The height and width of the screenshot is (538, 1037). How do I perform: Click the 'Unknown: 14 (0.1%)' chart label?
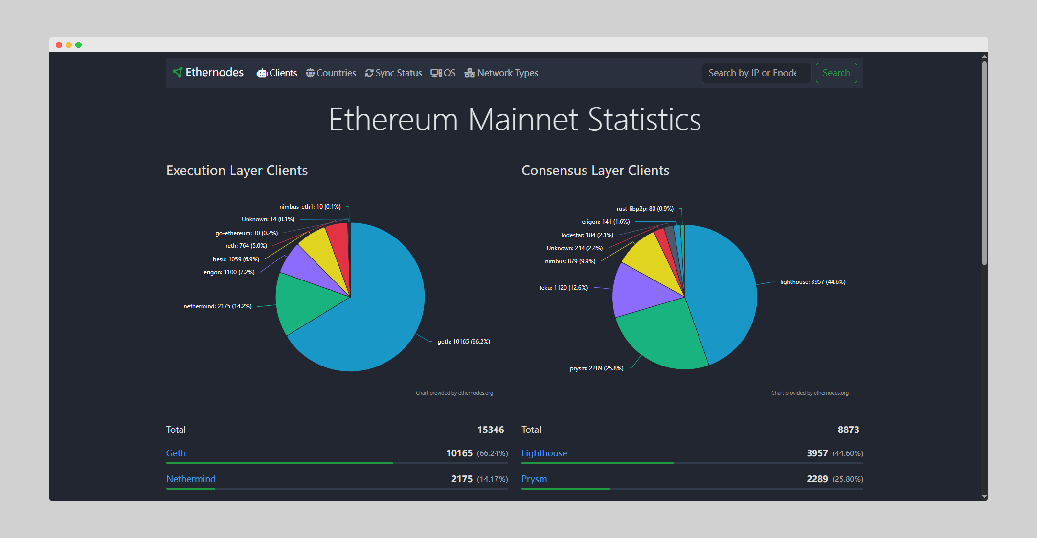(268, 219)
